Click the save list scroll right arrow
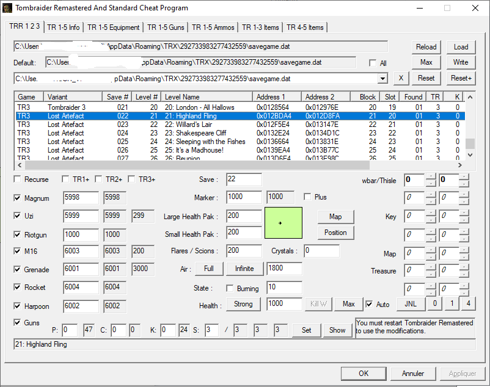Screen dimensions: 490x387 (x=459, y=165)
